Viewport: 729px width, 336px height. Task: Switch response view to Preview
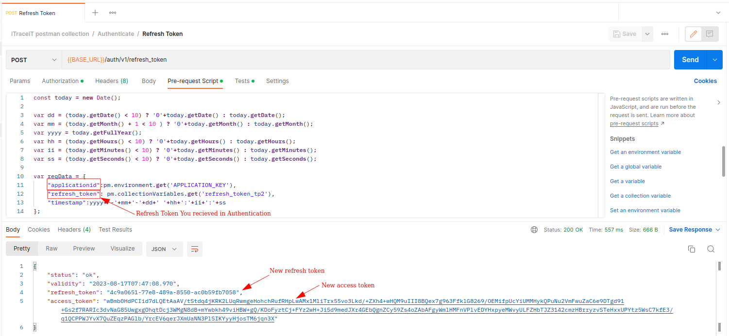[84, 249]
